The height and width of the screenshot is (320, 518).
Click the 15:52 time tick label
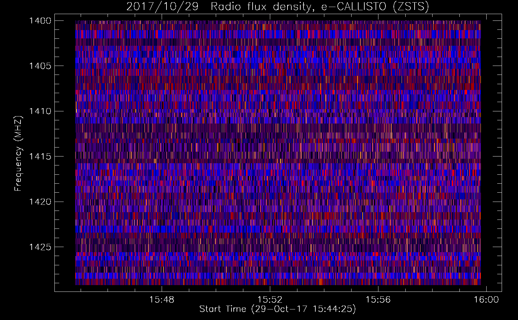coord(270,300)
